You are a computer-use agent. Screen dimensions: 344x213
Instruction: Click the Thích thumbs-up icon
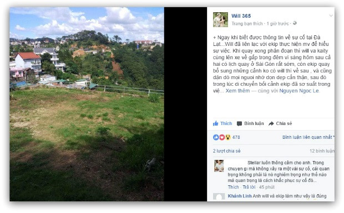point(215,123)
